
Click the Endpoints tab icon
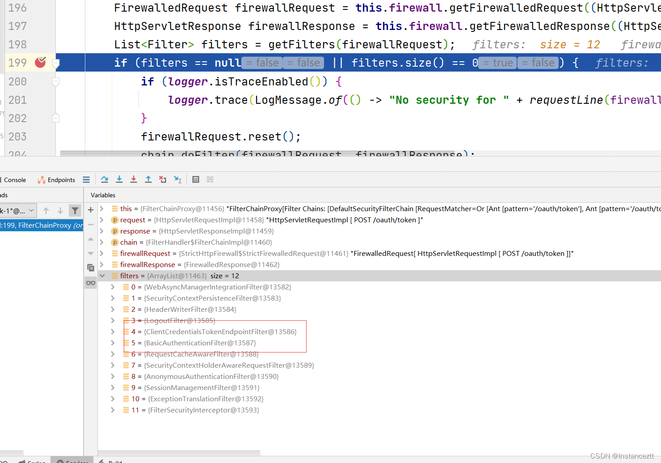42,180
